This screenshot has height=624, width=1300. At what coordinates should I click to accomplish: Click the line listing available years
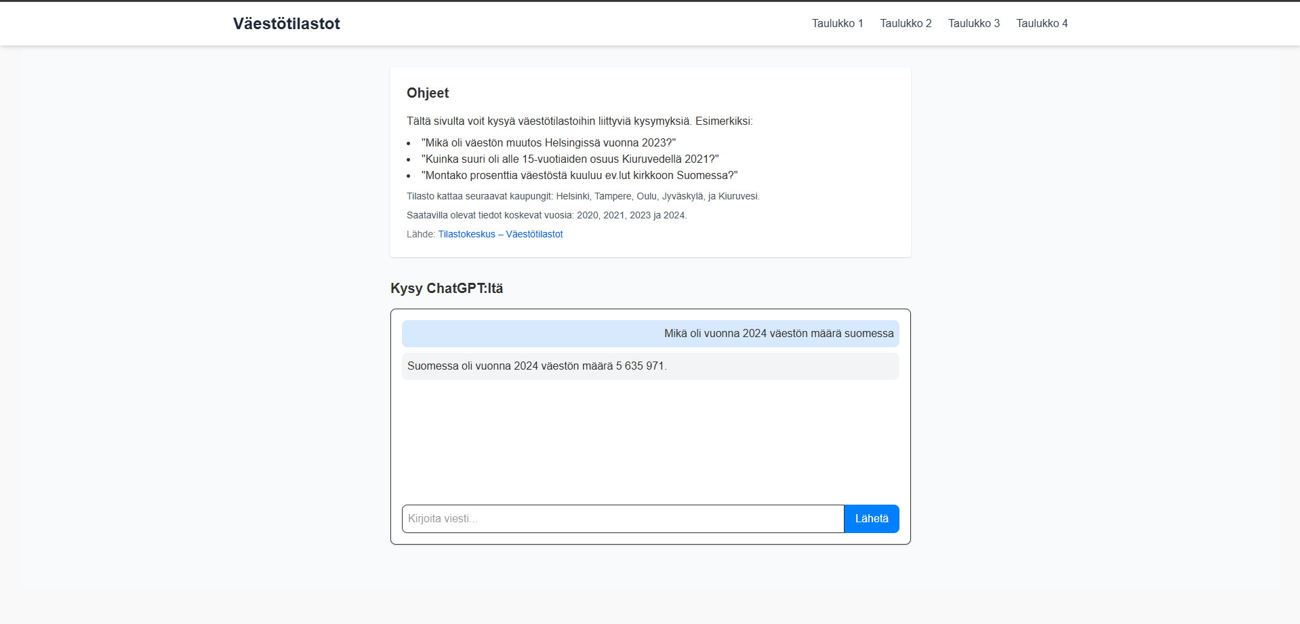pos(547,215)
